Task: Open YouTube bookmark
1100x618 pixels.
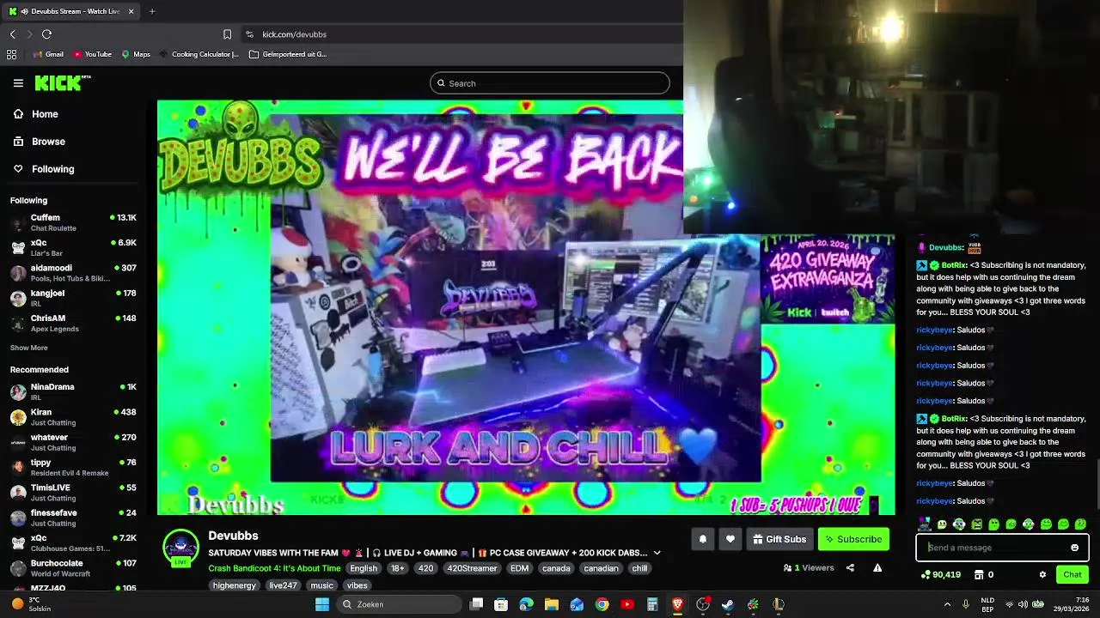Action: (92, 54)
